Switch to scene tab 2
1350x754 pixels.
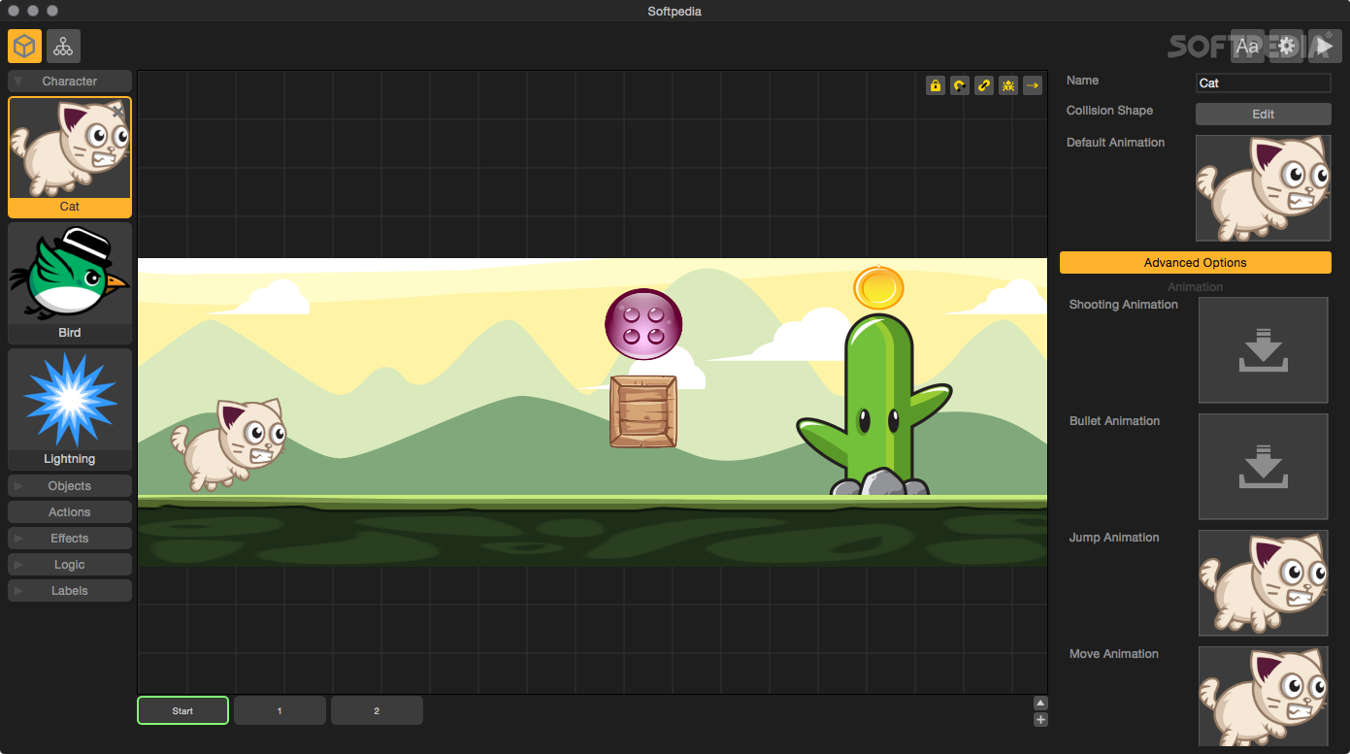[377, 711]
